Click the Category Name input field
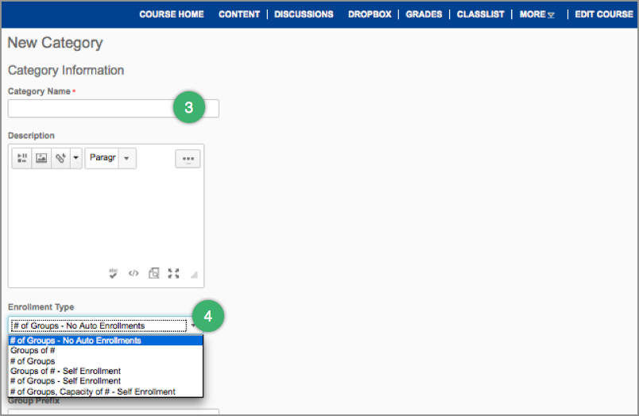 (114, 109)
